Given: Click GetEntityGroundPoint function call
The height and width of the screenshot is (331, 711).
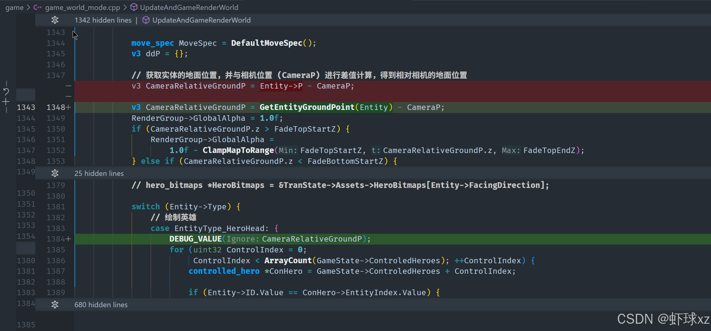Looking at the screenshot, I should click(307, 108).
